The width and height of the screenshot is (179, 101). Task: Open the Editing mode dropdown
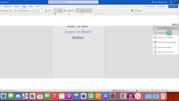coord(162,6)
